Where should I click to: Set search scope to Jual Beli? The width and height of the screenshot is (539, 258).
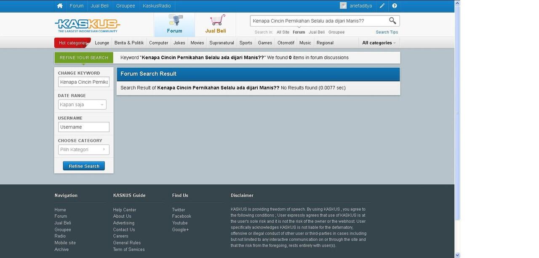coord(317,32)
